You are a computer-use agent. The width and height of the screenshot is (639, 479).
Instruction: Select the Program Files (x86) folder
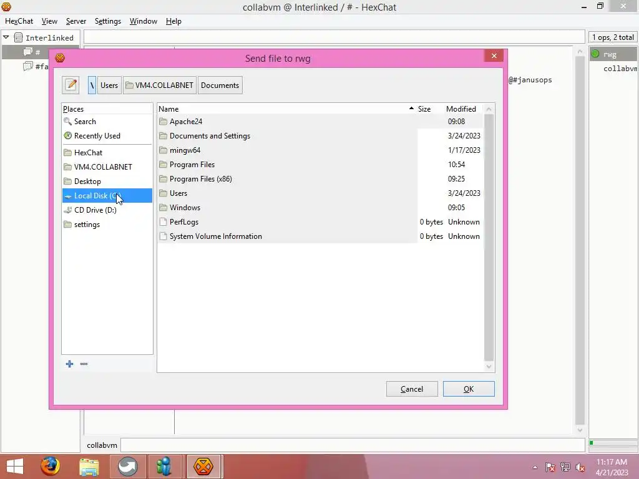point(320,179)
